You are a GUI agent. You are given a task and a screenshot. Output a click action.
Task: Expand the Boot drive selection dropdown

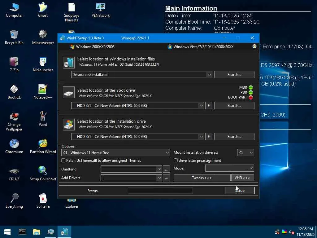pos(201,106)
